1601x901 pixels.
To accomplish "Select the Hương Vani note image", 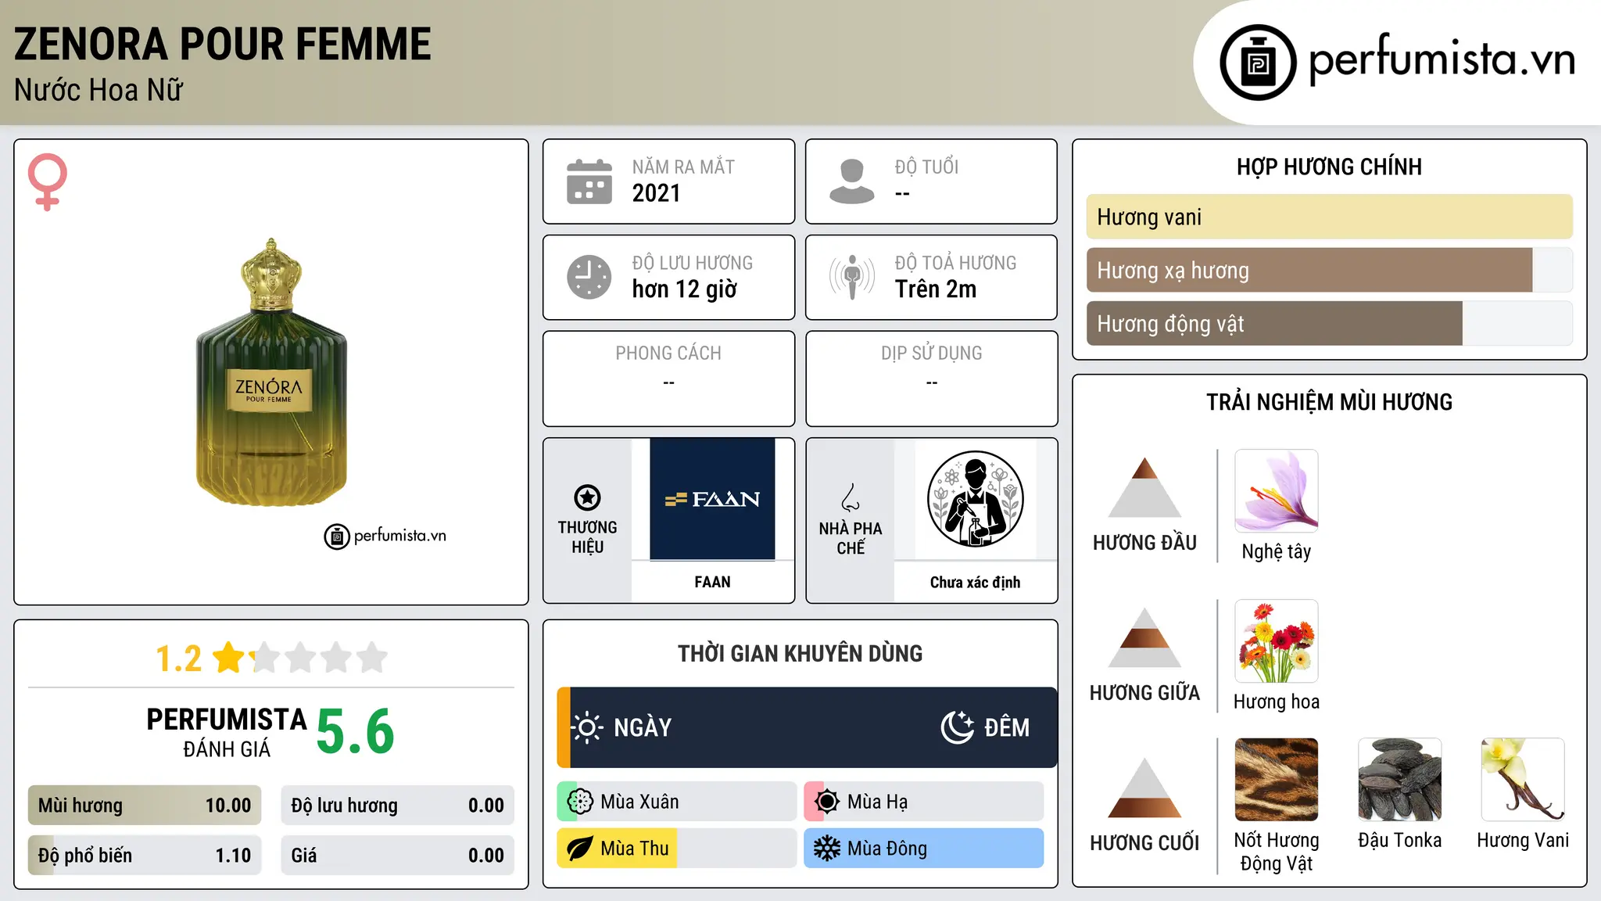I will click(x=1523, y=780).
